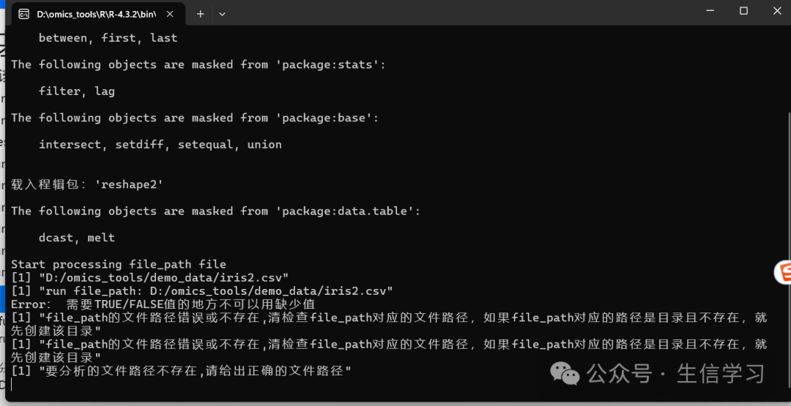This screenshot has height=406, width=791.
Task: Open a new terminal tab with plus
Action: [x=200, y=14]
